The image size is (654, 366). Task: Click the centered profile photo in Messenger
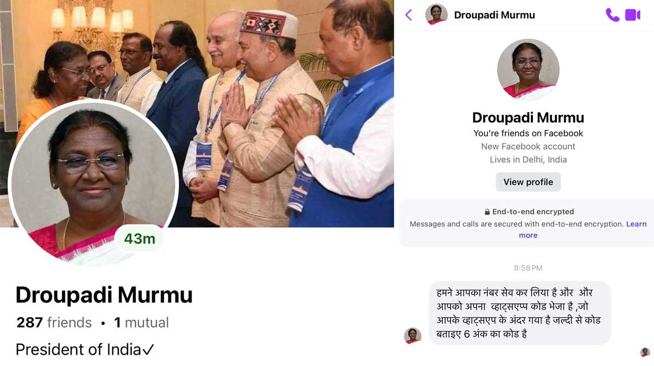point(528,70)
